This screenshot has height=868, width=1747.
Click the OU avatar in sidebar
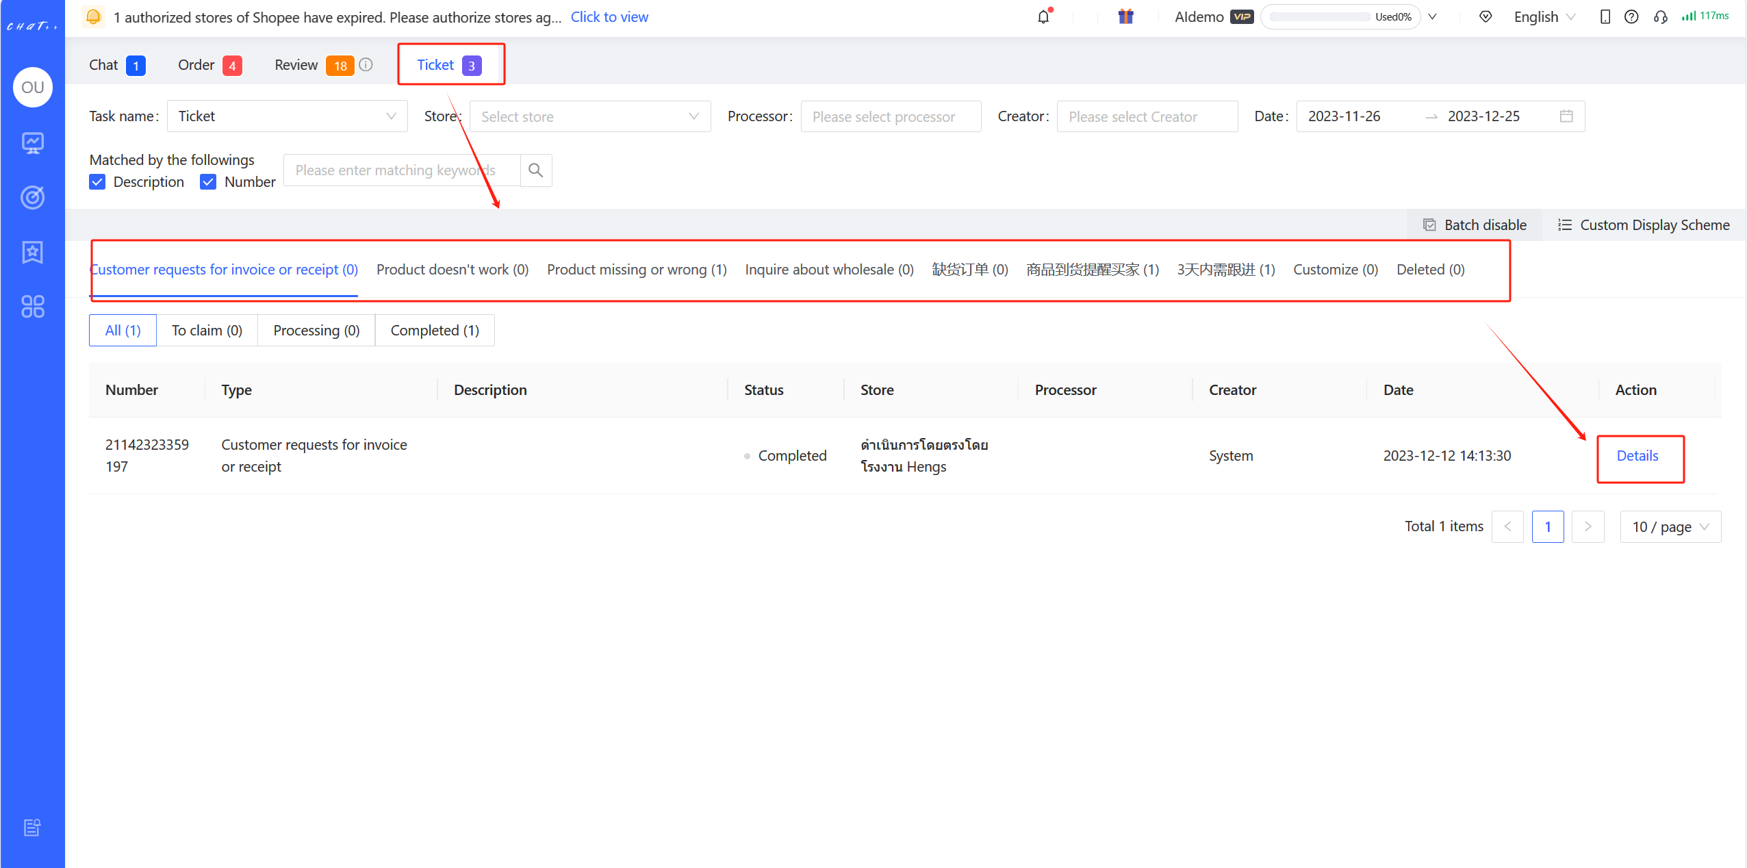pos(33,87)
